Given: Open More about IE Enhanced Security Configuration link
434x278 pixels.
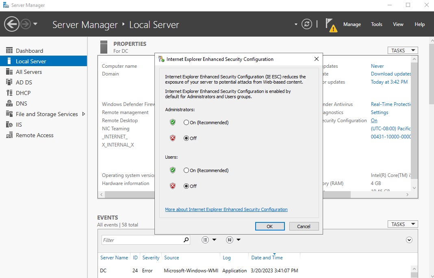Looking at the screenshot, I should point(226,209).
